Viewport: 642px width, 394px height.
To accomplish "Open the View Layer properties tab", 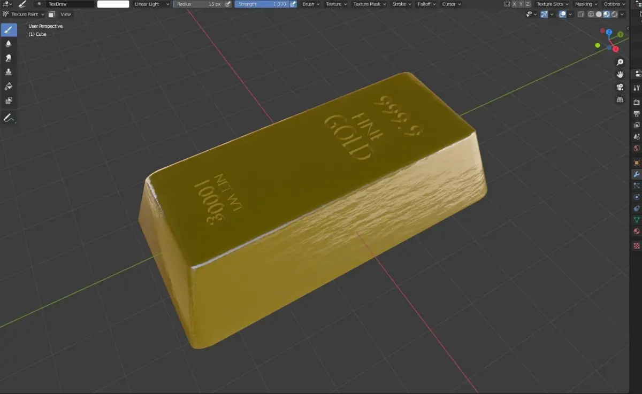I will (637, 125).
